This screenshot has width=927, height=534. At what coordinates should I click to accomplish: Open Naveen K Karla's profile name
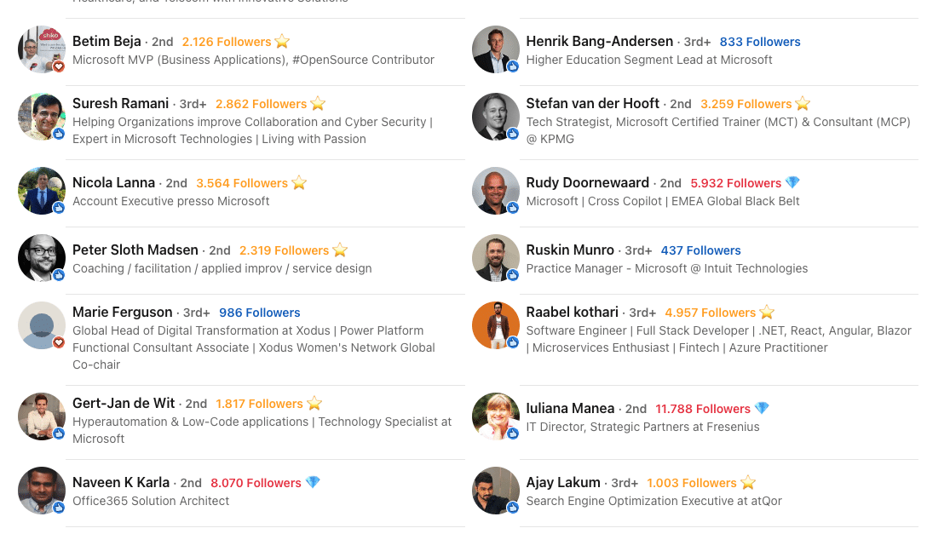pyautogui.click(x=121, y=482)
